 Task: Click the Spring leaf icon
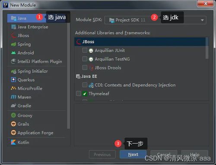[13, 44]
